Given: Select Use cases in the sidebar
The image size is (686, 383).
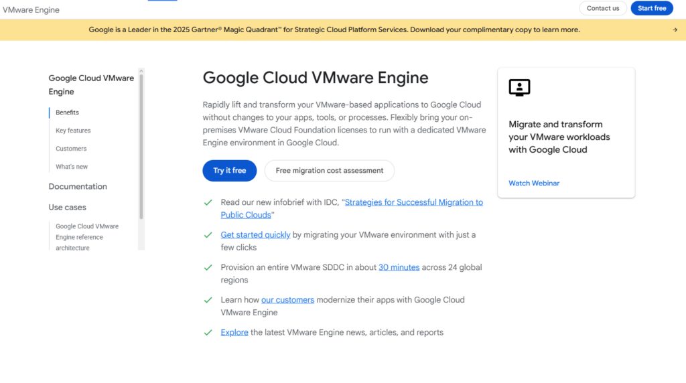Looking at the screenshot, I should [x=68, y=208].
